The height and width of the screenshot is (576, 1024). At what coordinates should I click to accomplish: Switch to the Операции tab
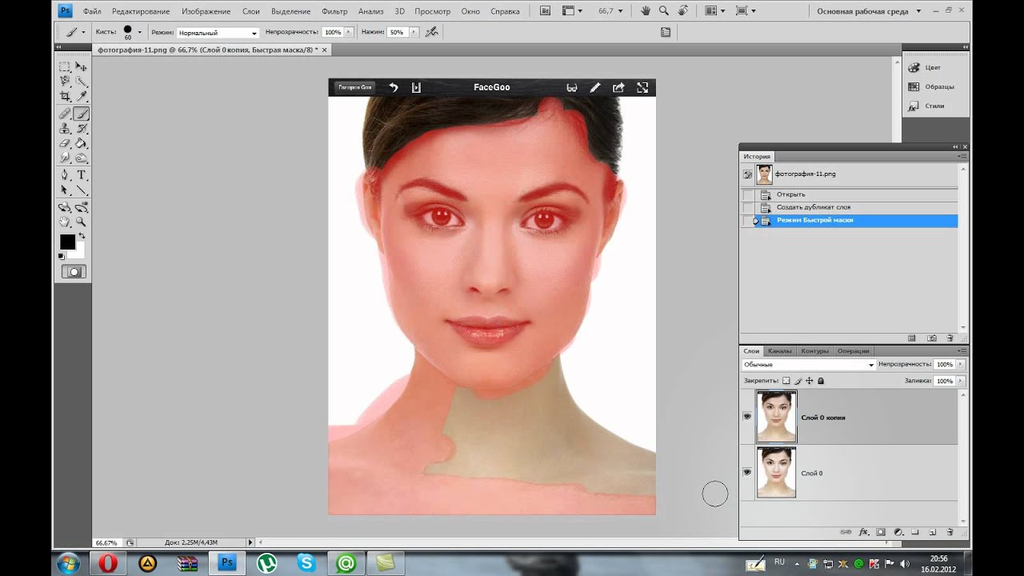[853, 351]
